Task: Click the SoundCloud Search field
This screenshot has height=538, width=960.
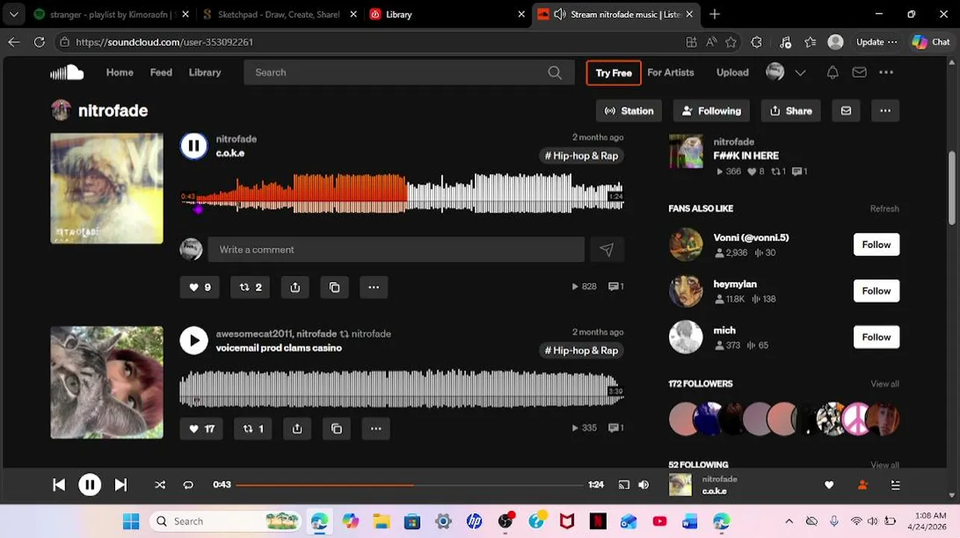Action: [396, 72]
